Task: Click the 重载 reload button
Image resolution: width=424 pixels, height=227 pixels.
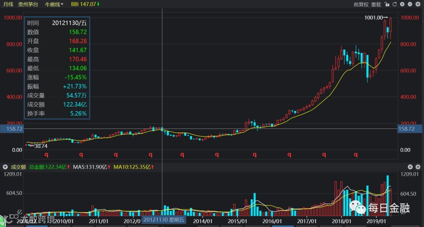Action: tap(376, 5)
